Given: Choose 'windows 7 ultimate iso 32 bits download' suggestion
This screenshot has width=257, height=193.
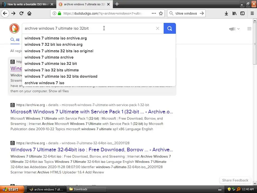Looking at the screenshot, I should pos(61,76).
